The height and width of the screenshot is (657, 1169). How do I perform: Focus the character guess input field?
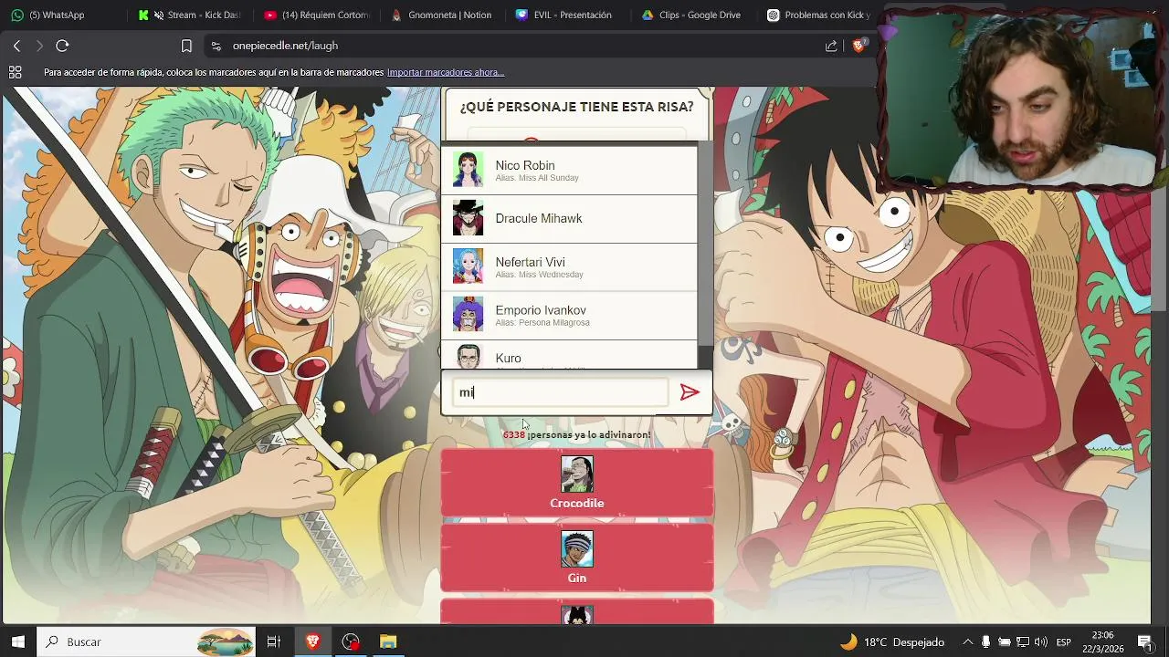559,392
